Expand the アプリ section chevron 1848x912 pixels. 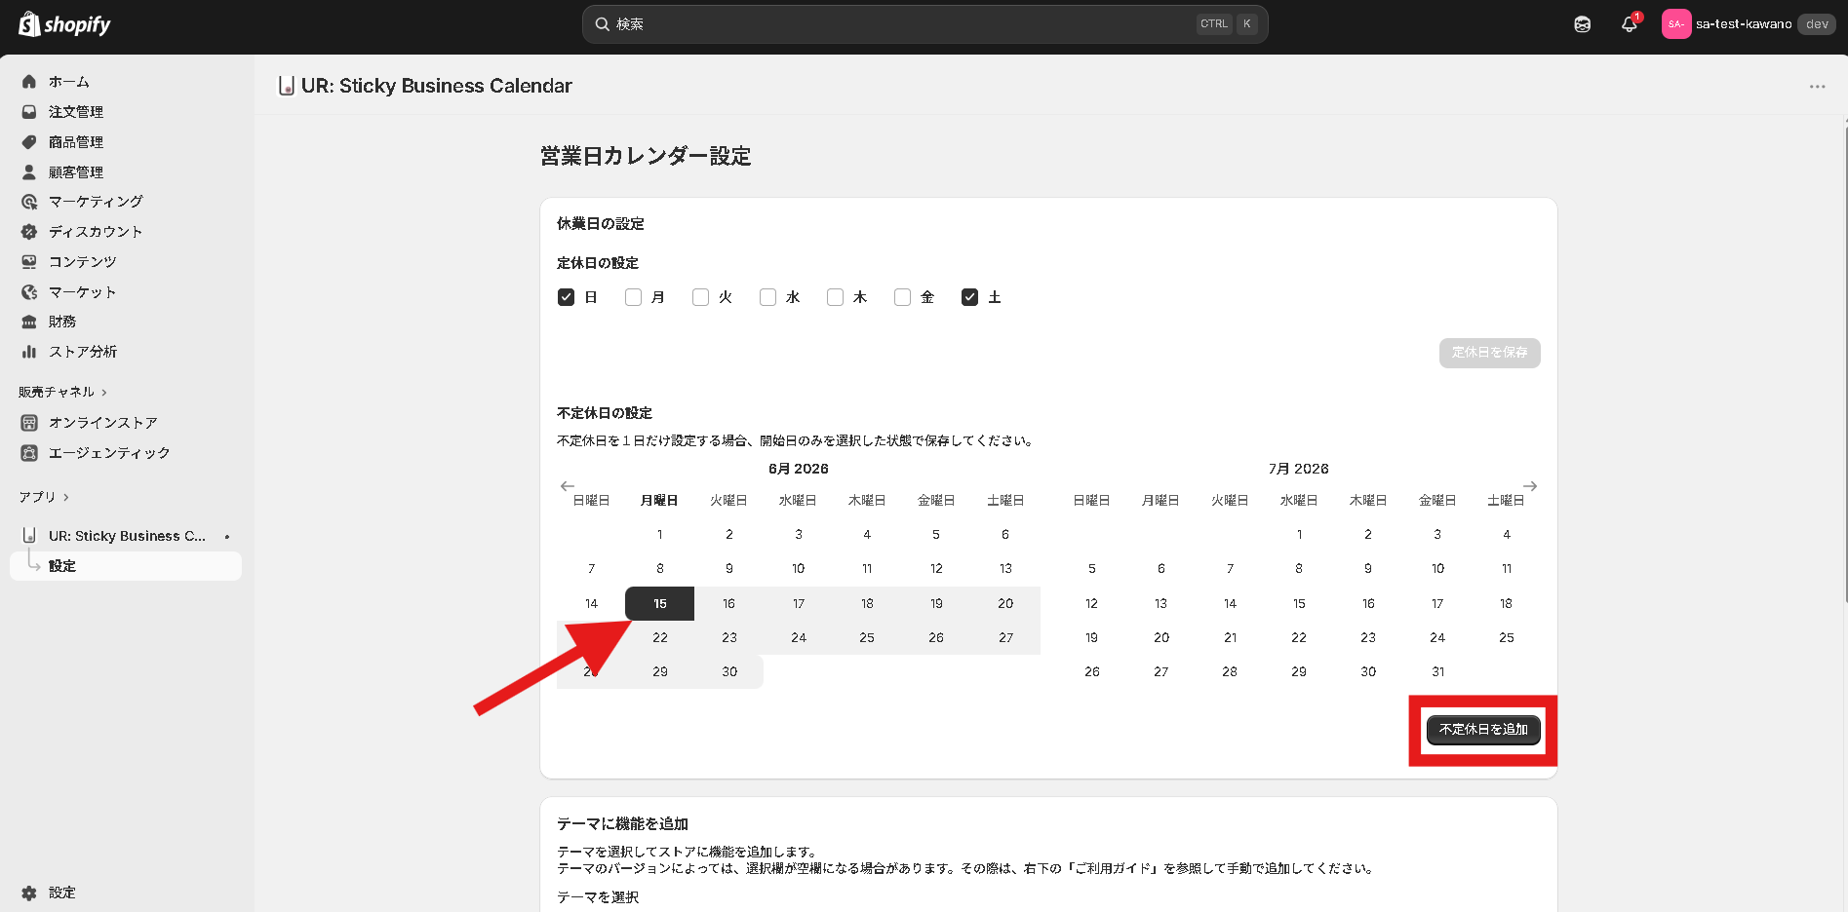66,498
